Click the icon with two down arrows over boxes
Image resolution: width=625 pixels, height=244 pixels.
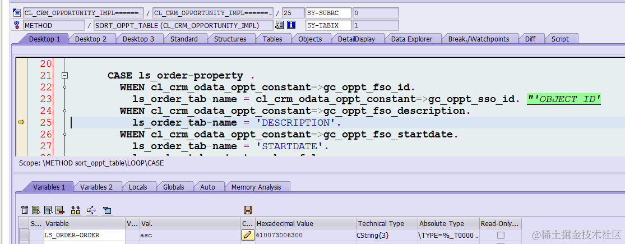[x=75, y=210]
